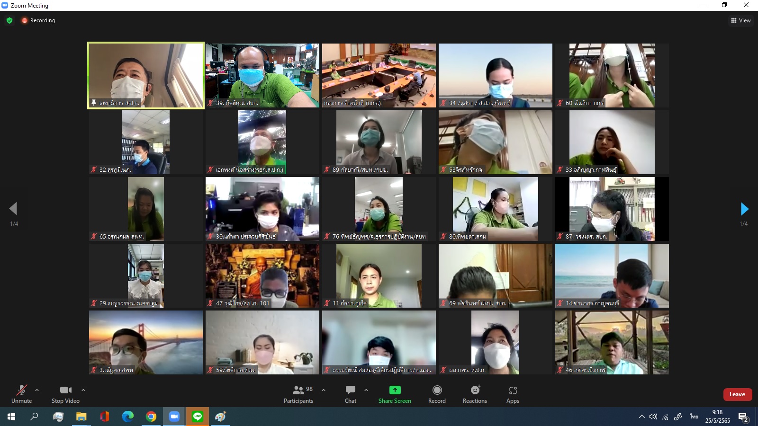The width and height of the screenshot is (758, 426).
Task: Toggle the Record meeting button
Action: [x=437, y=394]
